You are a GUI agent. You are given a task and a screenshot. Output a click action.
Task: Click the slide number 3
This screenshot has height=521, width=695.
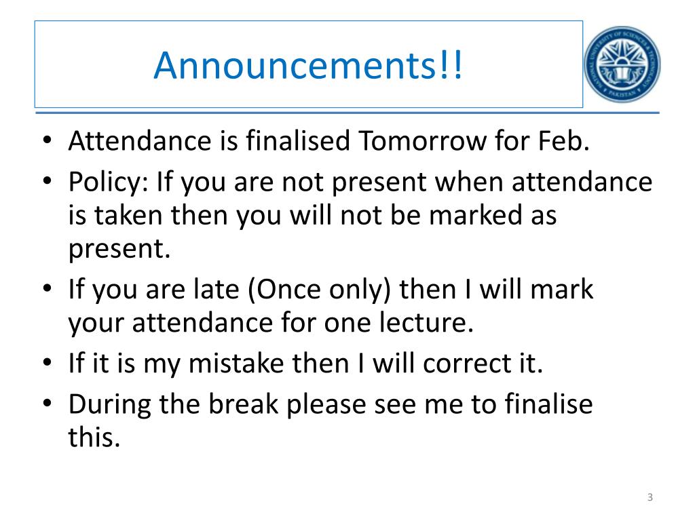[x=650, y=497]
